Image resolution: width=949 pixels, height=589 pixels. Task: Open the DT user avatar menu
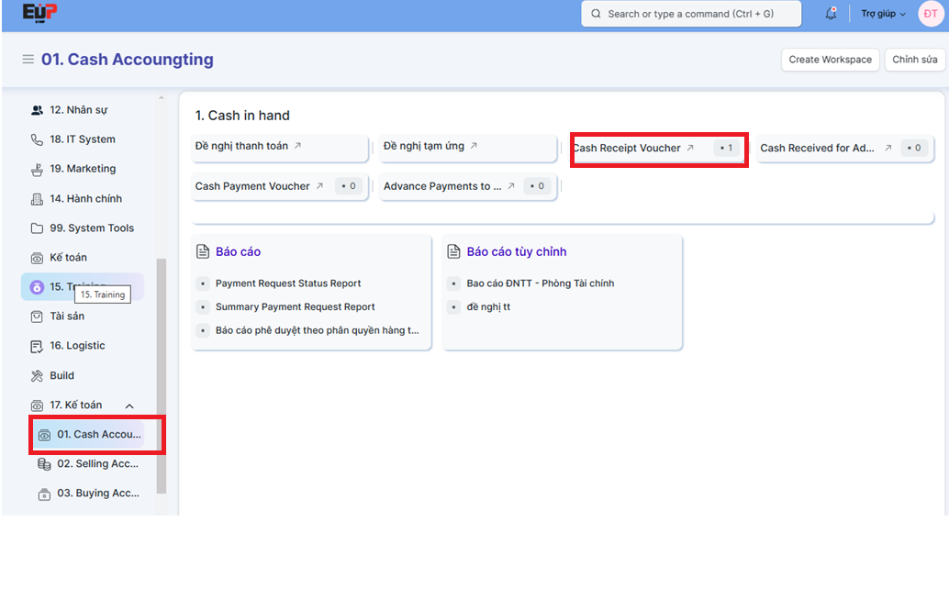pyautogui.click(x=930, y=14)
